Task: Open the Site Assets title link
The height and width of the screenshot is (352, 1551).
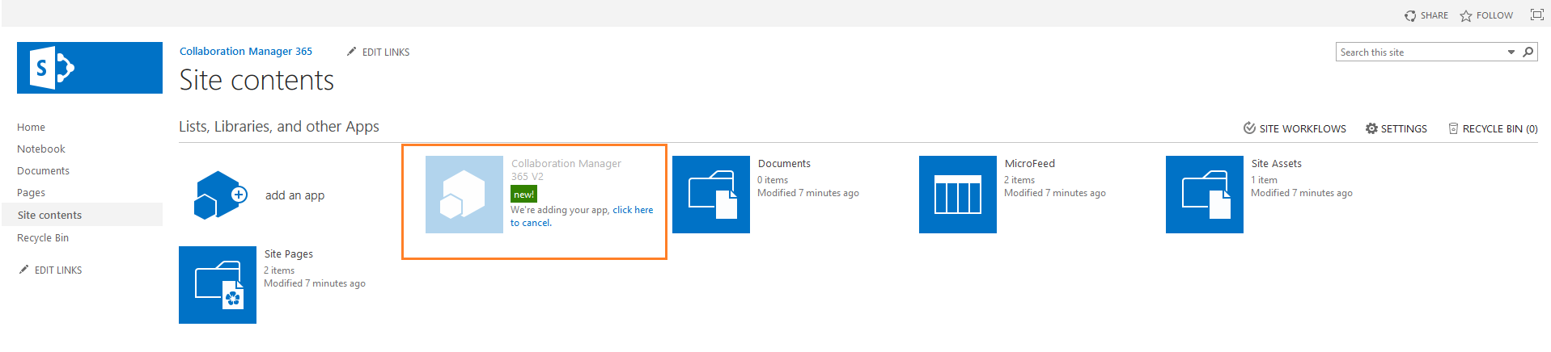Action: (1276, 163)
